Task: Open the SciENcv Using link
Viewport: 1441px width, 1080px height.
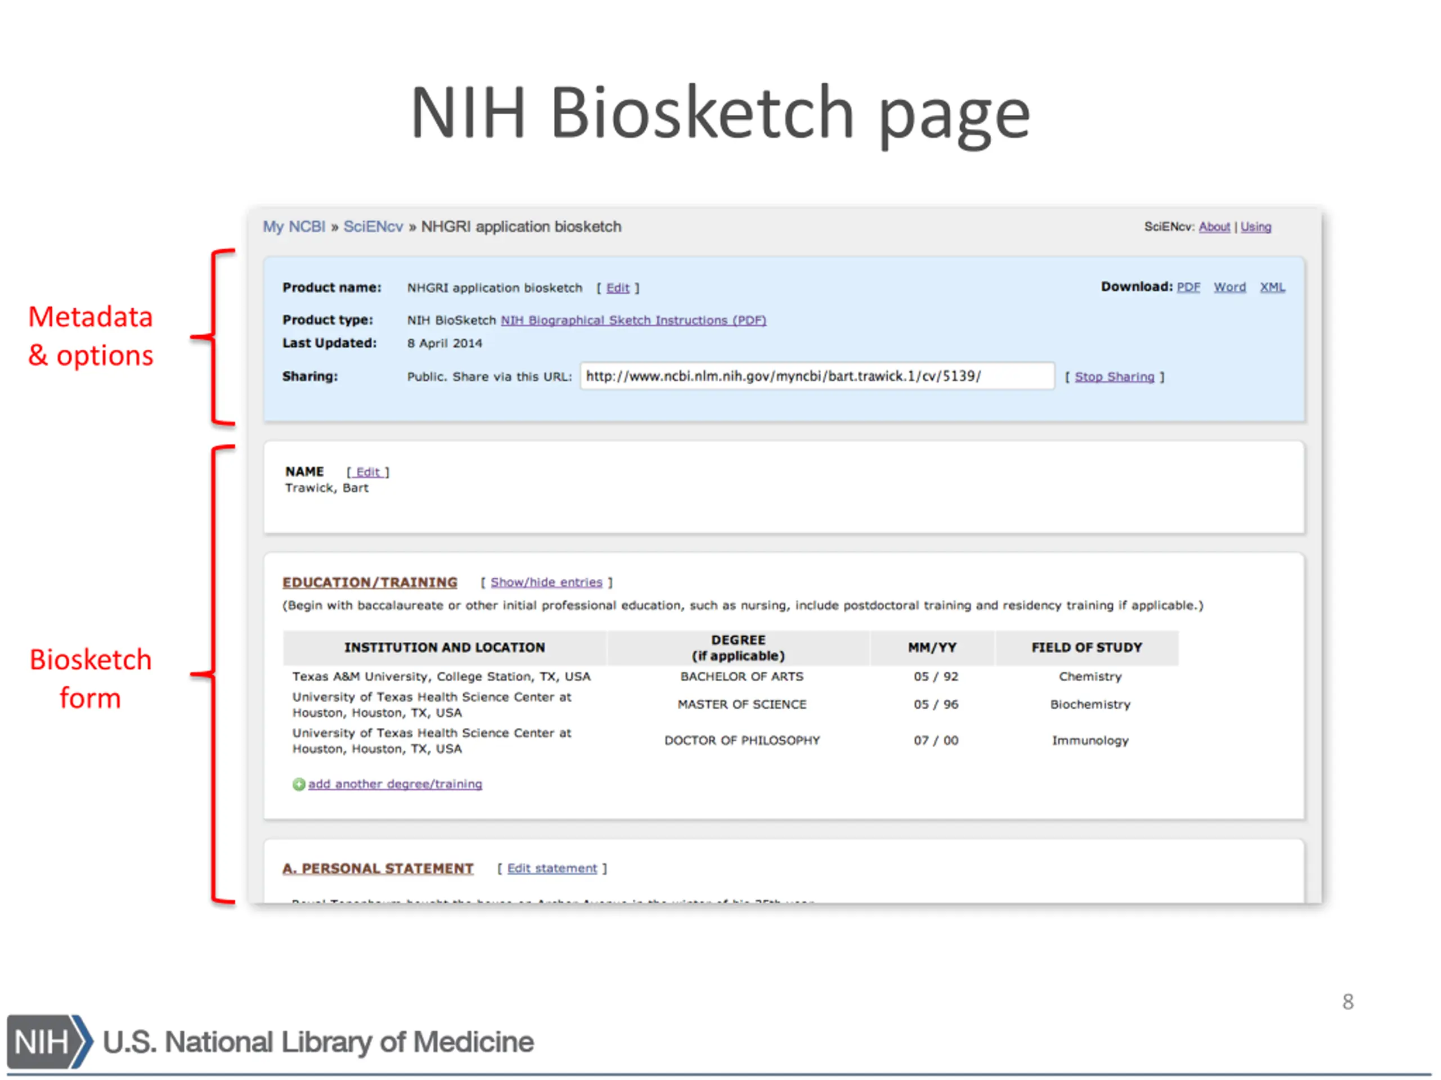Action: tap(1255, 227)
